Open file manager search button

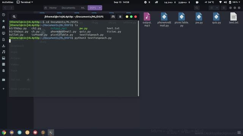pos(197,8)
